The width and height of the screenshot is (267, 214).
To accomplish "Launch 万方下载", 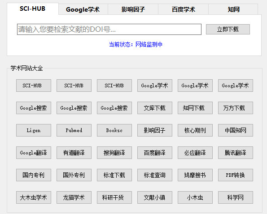I will click(235, 108).
